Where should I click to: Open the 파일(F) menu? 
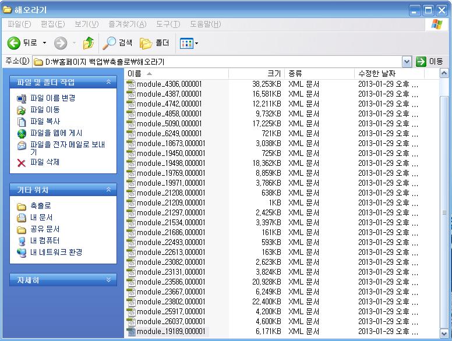[19, 24]
